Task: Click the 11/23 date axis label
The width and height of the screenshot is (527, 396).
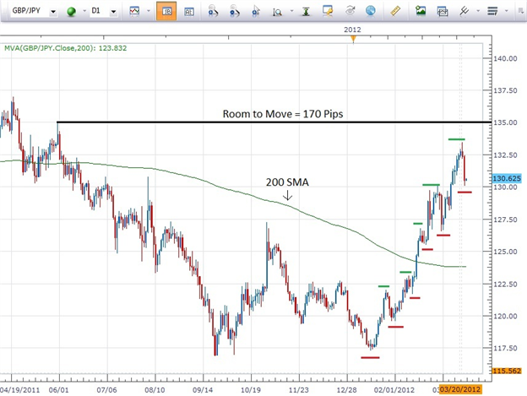Action: click(299, 390)
